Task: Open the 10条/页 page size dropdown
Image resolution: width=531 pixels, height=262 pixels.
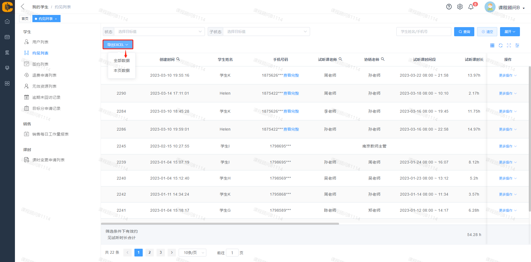Action: click(x=192, y=253)
